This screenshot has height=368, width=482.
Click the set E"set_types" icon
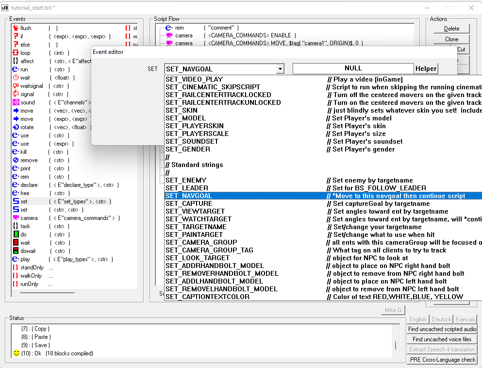[16, 201]
